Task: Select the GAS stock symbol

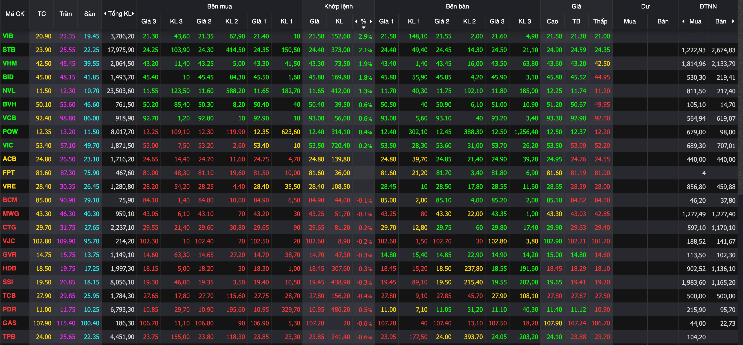Action: point(9,323)
